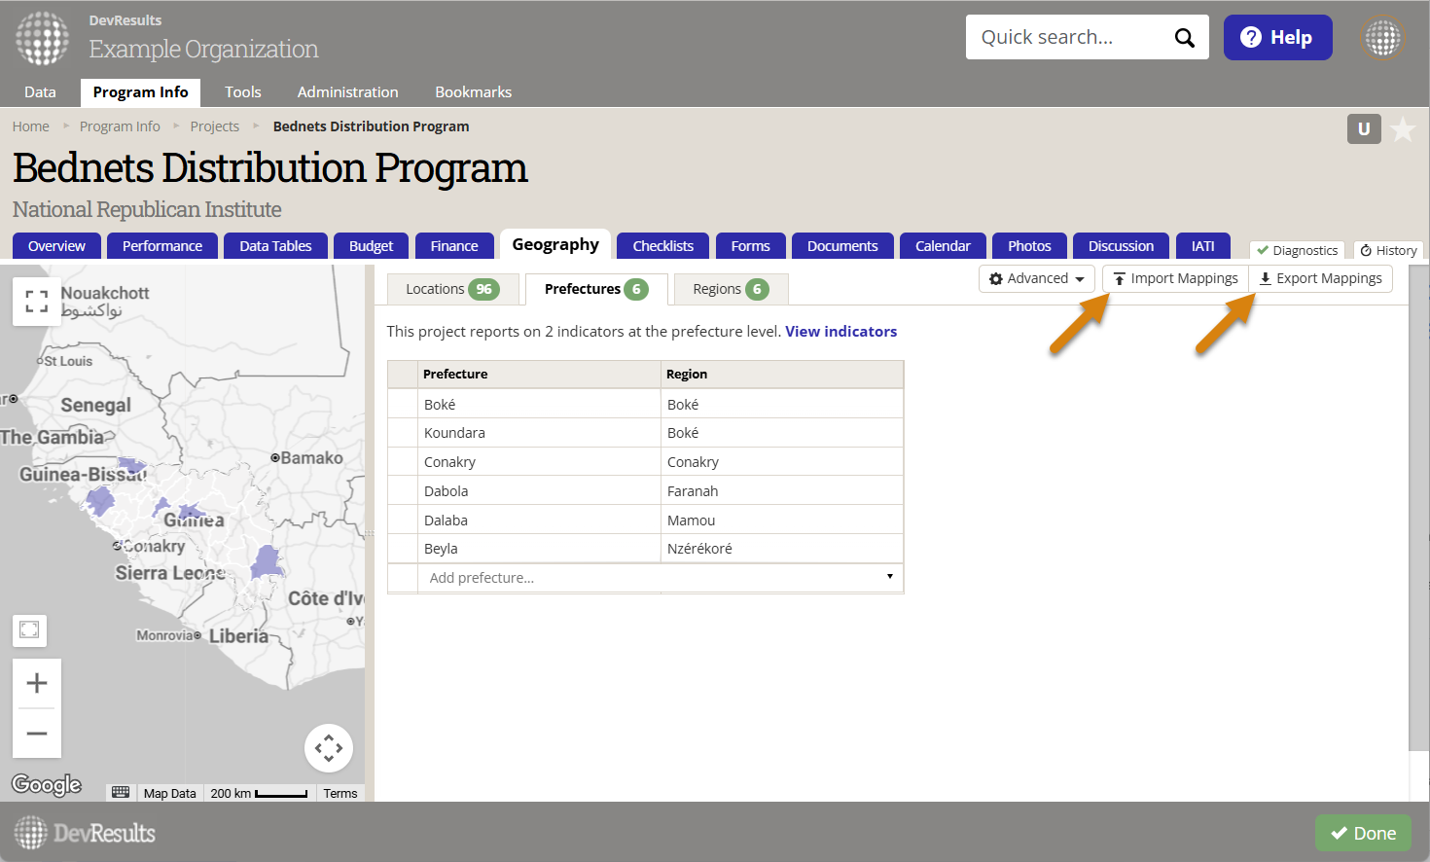
Task: Switch to the Regions subtab
Action: (x=731, y=289)
